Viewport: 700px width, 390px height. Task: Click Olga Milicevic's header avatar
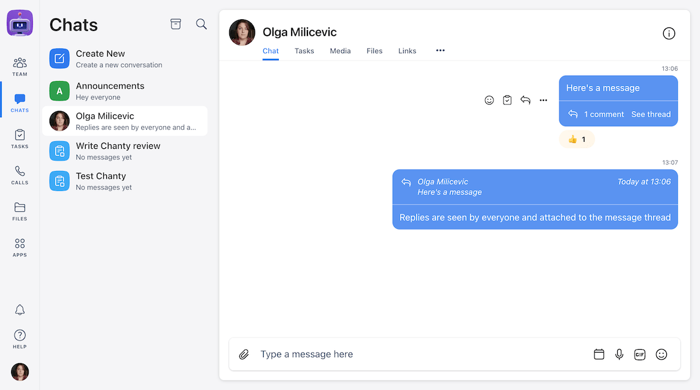click(242, 33)
